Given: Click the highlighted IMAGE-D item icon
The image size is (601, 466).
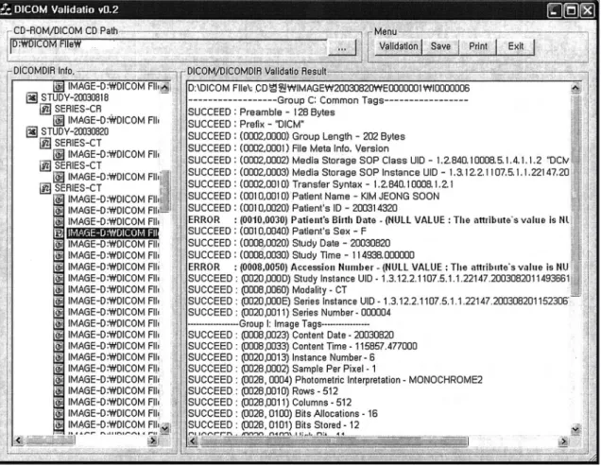Looking at the screenshot, I should coord(59,233).
